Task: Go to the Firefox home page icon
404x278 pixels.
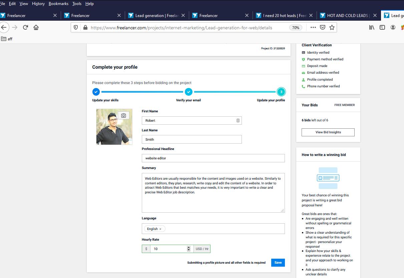Action: (36, 27)
